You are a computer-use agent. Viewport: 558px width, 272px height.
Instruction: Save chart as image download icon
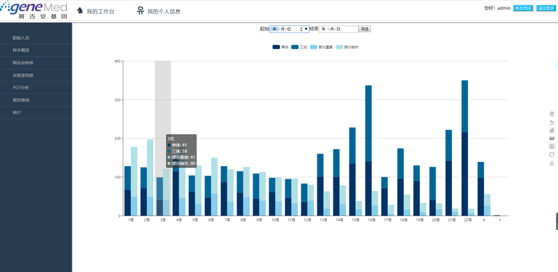552,163
